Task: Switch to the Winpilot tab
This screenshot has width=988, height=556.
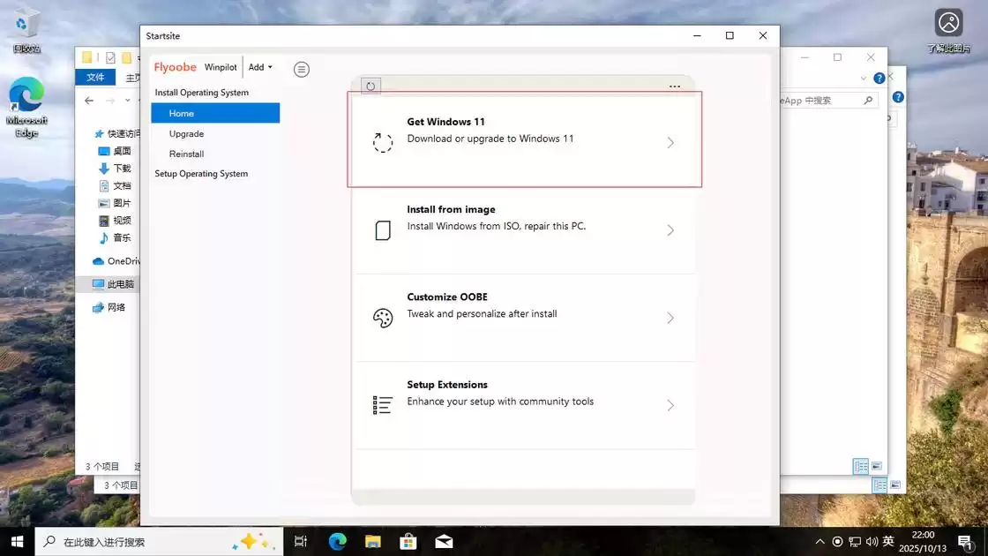Action: point(221,67)
